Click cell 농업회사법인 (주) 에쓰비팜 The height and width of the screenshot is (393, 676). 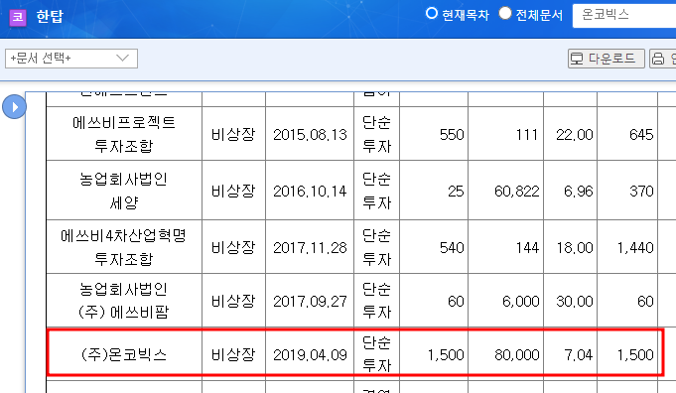coord(124,301)
